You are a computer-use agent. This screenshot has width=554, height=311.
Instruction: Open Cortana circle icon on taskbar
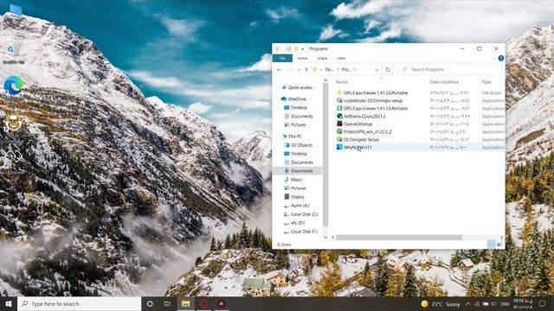pyautogui.click(x=150, y=303)
